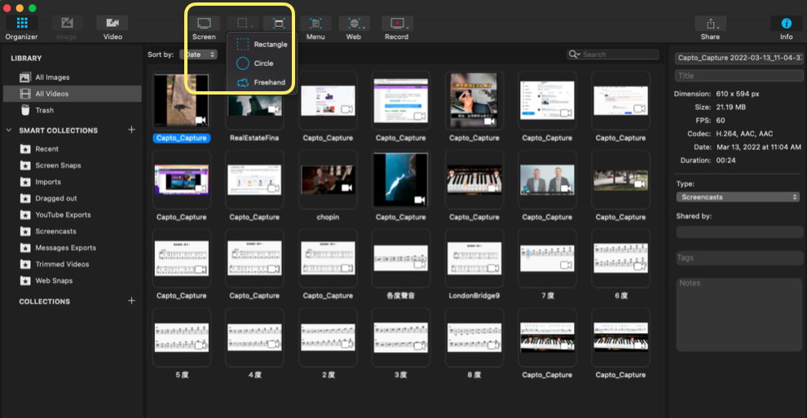Screen dimensions: 807x418
Task: Open YouTube Exports smart collection
Action: point(63,215)
